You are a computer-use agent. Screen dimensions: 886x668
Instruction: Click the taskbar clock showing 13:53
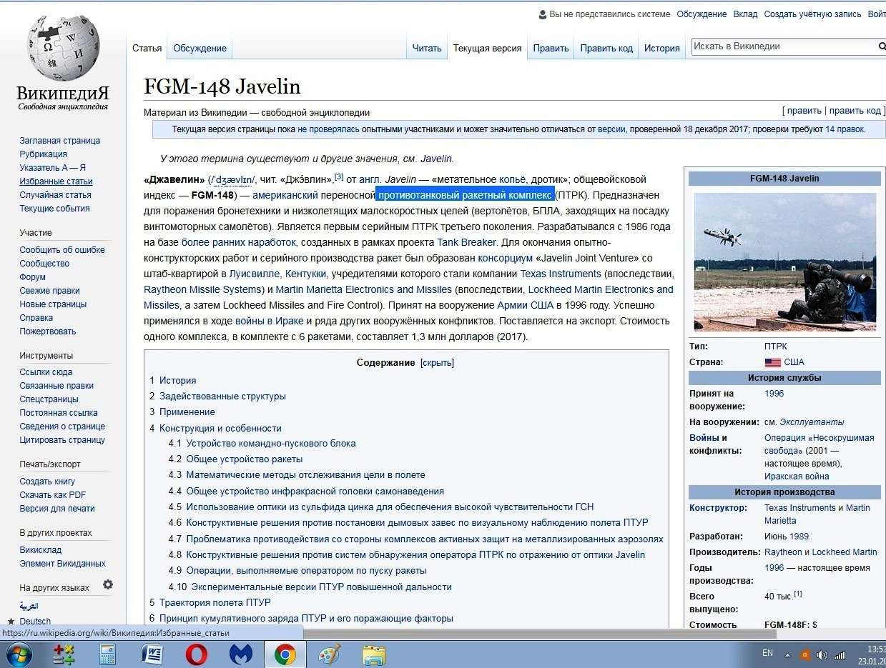[875, 649]
